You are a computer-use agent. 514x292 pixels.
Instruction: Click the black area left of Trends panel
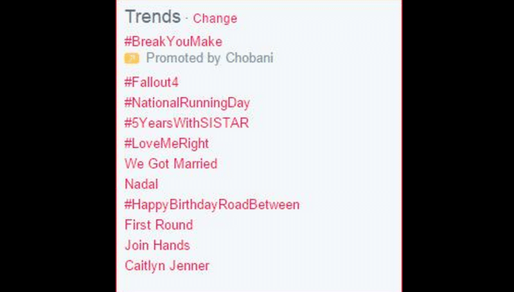tap(58, 146)
